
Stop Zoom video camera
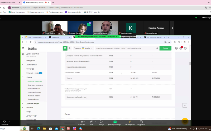5,123
